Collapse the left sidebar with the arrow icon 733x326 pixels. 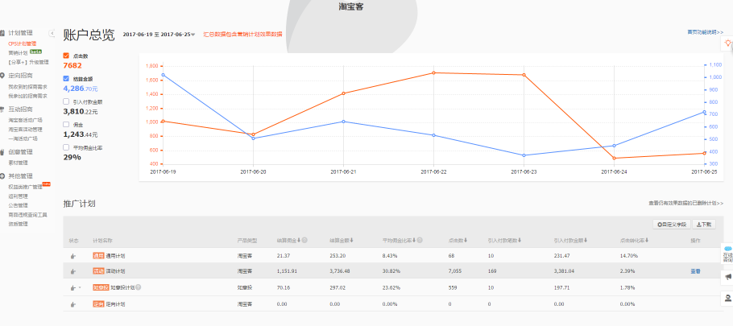click(x=52, y=33)
